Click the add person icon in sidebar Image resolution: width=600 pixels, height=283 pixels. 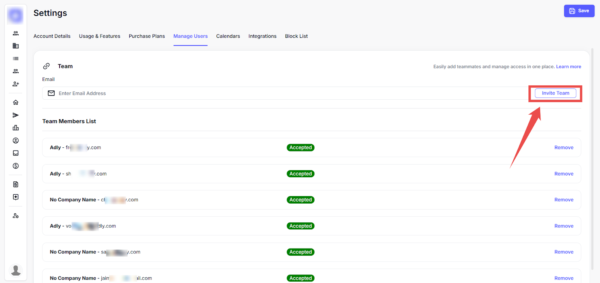click(16, 84)
